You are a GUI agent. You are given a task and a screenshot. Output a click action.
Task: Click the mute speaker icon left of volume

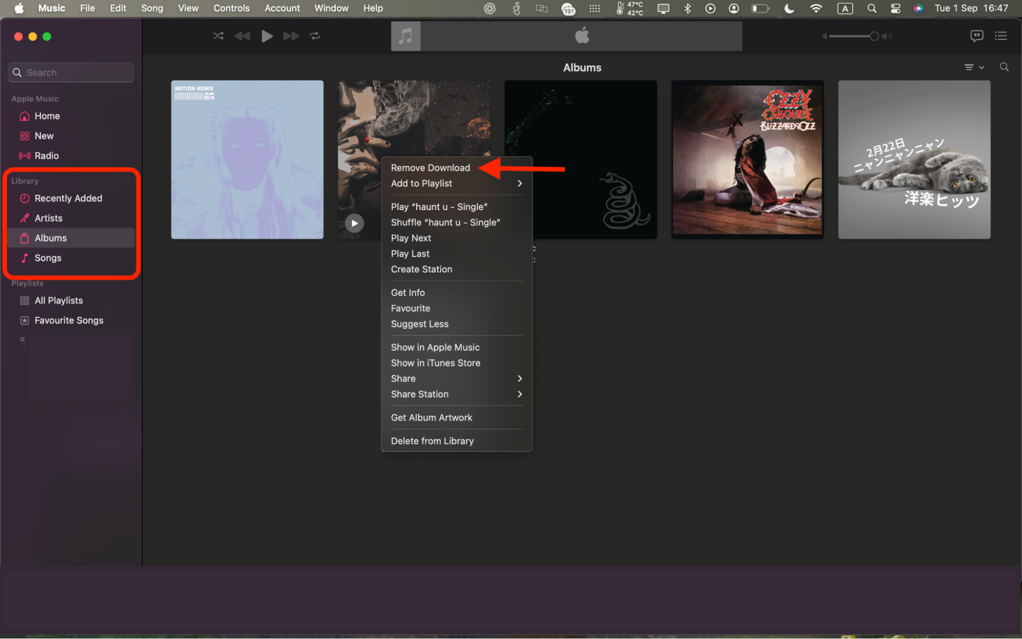pos(824,36)
